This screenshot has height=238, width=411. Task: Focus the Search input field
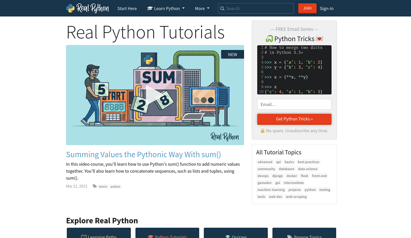coord(256,8)
